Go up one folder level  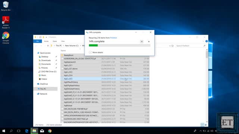[48, 46]
